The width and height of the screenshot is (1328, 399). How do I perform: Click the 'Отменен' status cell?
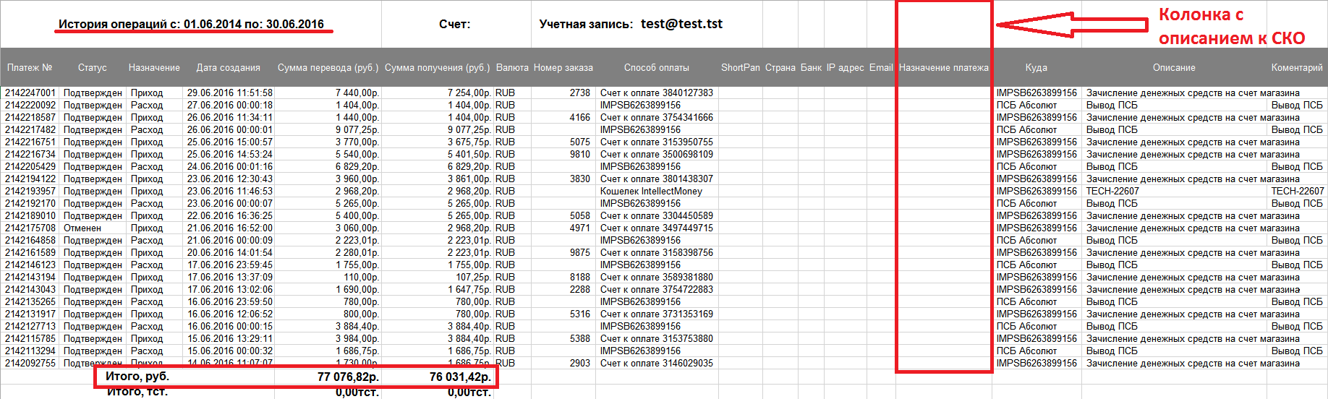[82, 228]
